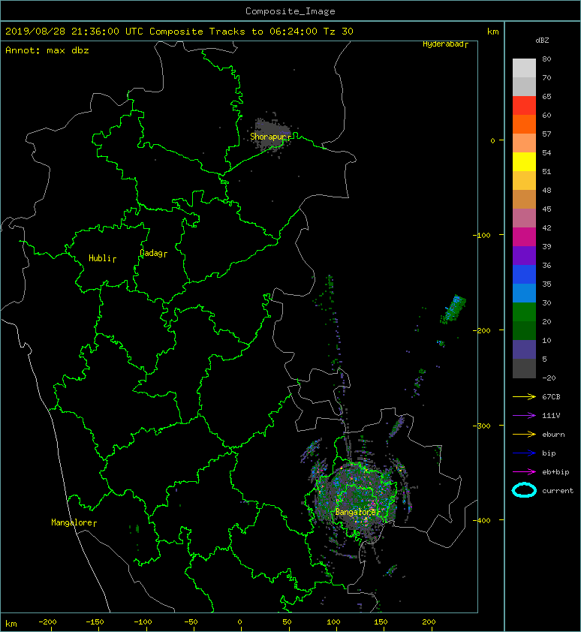
Task: Click the 2019/08/28 21:36:00 UTC timestamp
Action: click(x=74, y=32)
